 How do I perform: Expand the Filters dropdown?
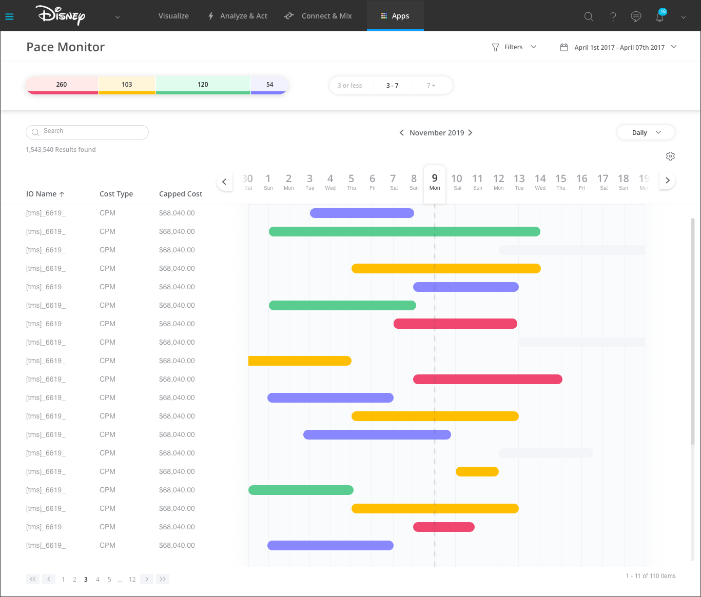click(514, 47)
